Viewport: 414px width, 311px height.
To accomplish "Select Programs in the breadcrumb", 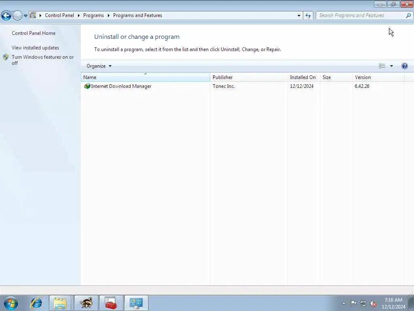I will (93, 15).
